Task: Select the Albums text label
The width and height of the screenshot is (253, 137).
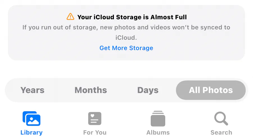Action: click(x=158, y=133)
